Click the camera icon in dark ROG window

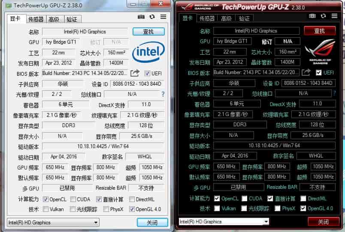312,16
